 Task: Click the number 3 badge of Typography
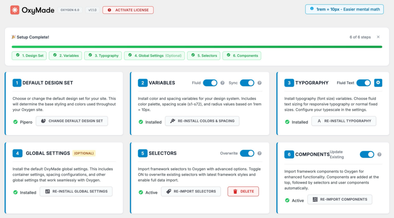289,83
